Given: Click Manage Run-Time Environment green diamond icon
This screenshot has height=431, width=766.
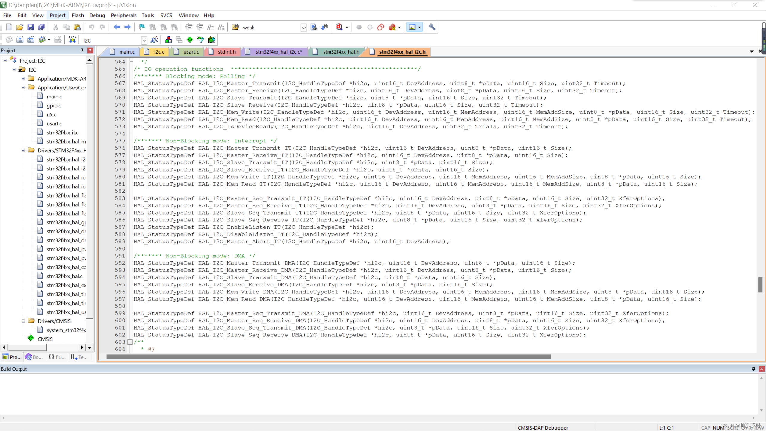Looking at the screenshot, I should (190, 40).
